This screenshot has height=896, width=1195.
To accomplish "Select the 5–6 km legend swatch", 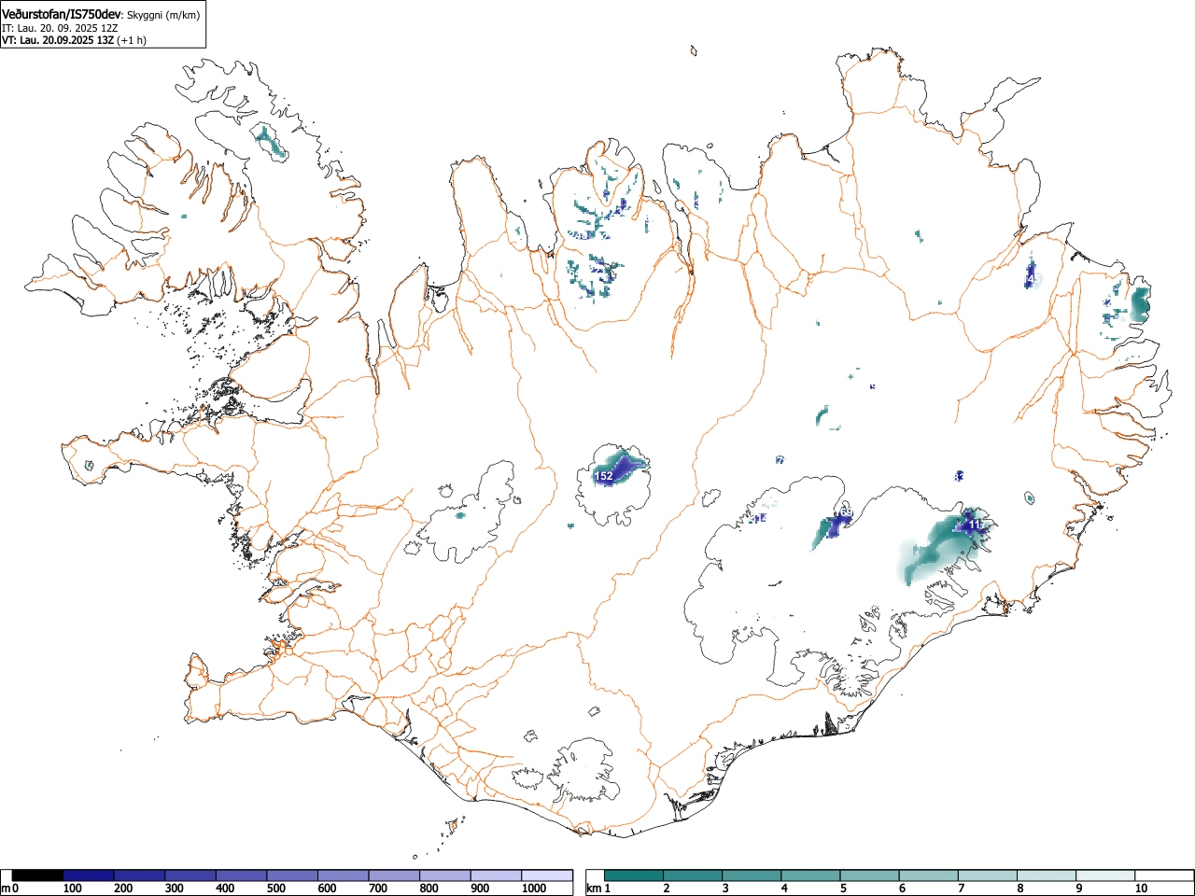I will [x=869, y=875].
